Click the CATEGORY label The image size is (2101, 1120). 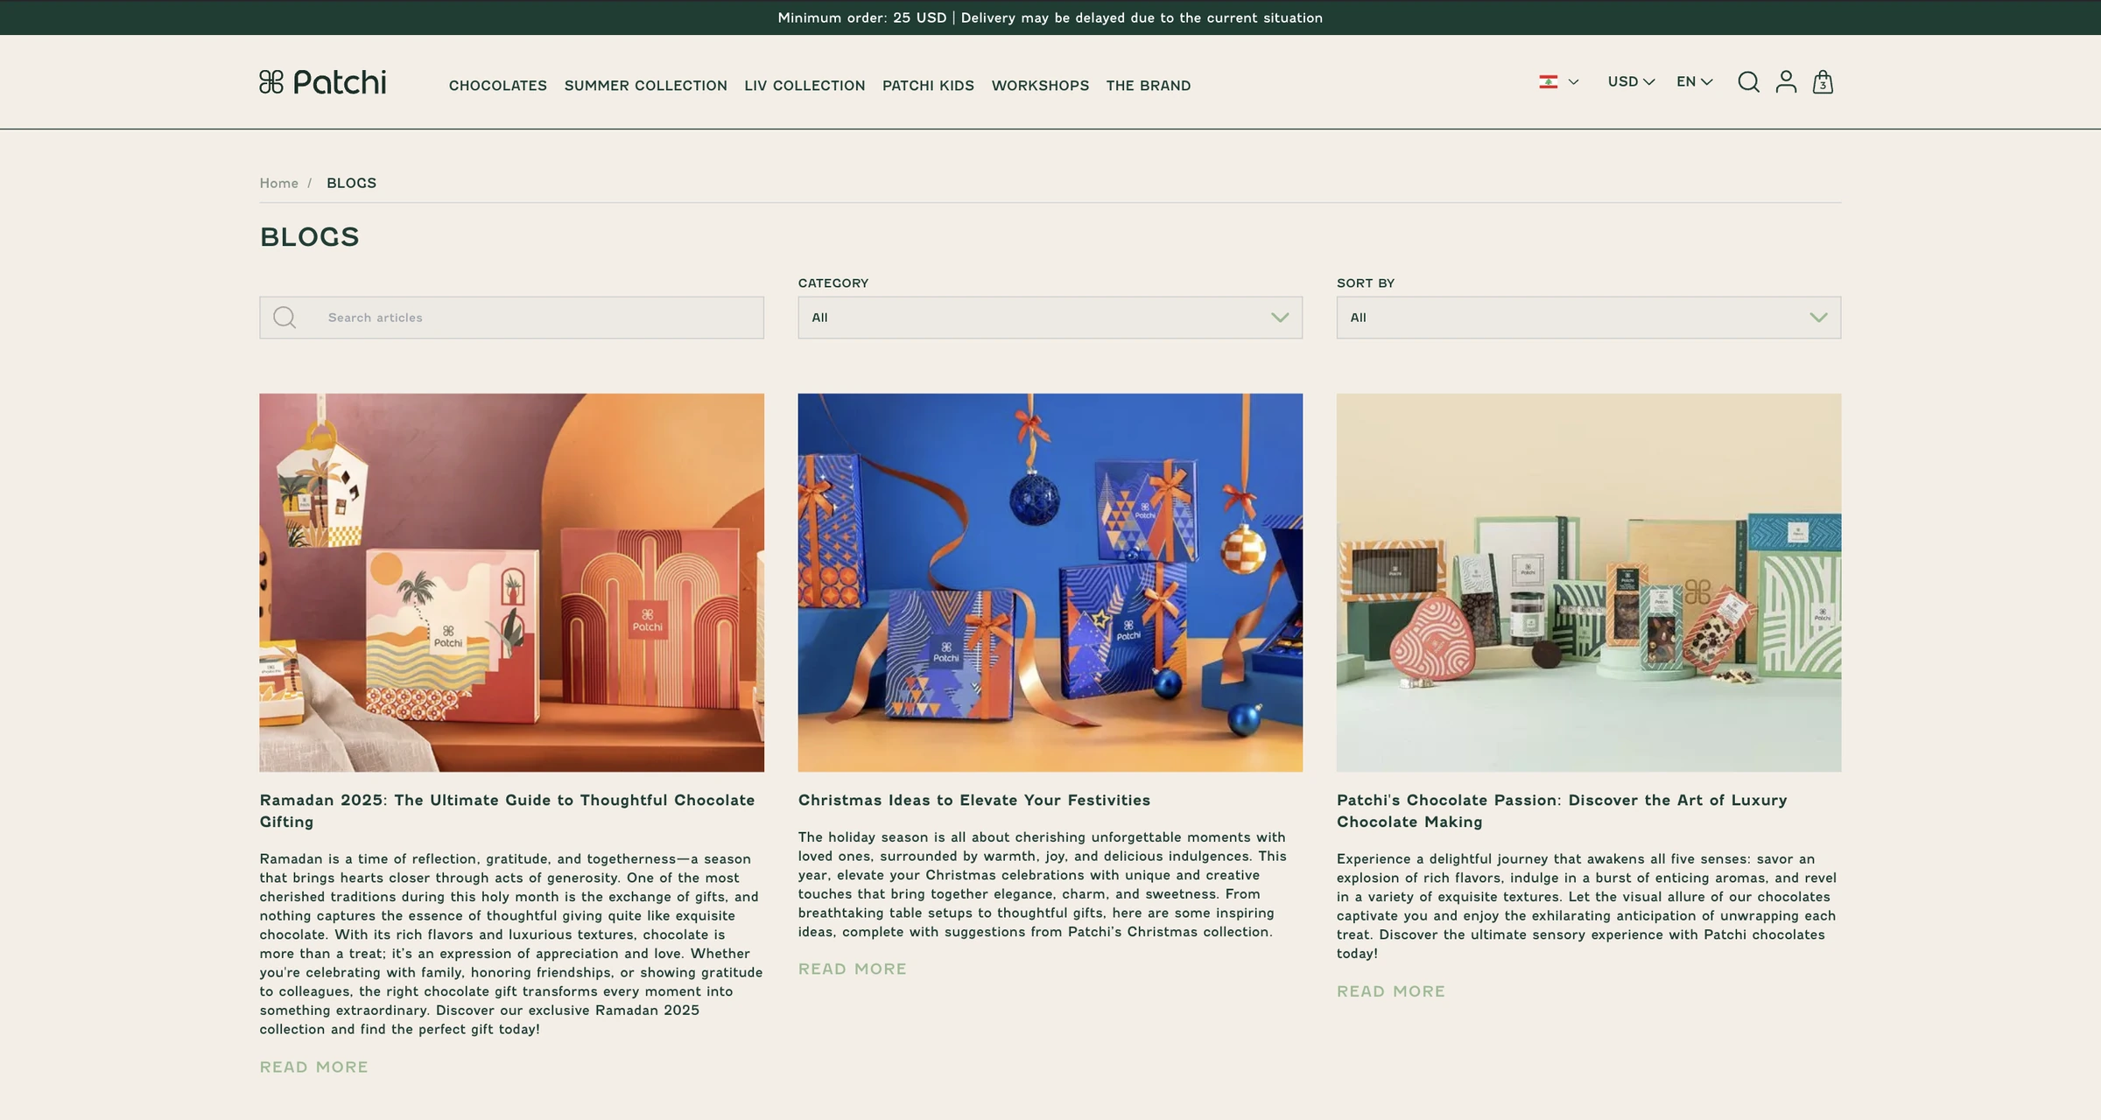pyautogui.click(x=833, y=283)
